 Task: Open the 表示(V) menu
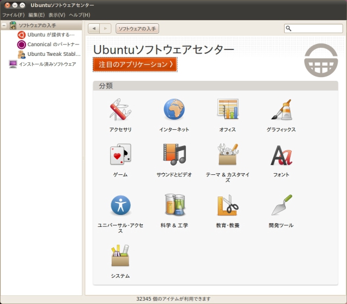pos(57,15)
